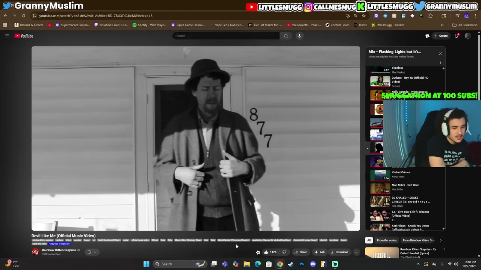The width and height of the screenshot is (481, 270).
Task: Open File Explorer from the taskbar
Action: 247,264
